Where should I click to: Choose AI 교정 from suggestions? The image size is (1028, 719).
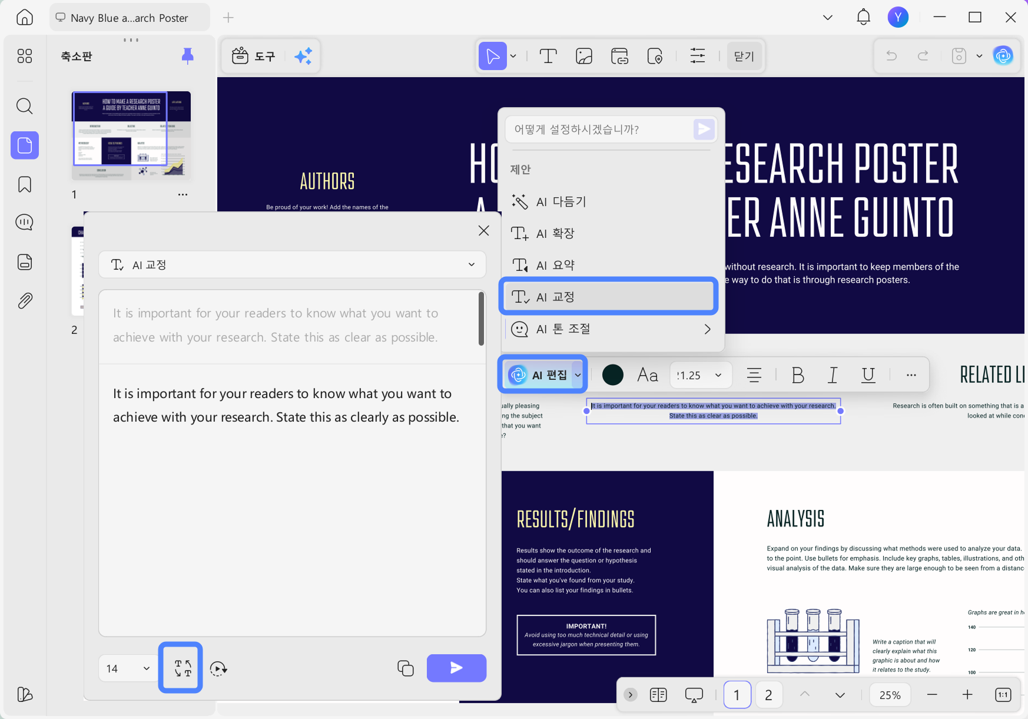click(608, 297)
